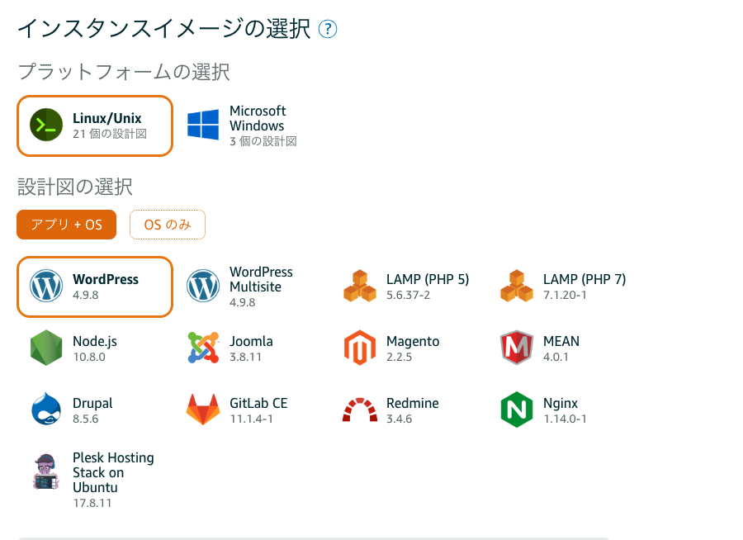The image size is (743, 540).
Task: Click the LAMP (PHP 7) cubes icon
Action: 517,286
